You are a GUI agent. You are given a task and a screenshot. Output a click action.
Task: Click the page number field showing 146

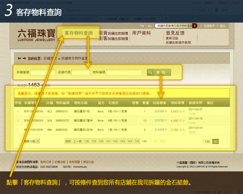(x=207, y=141)
